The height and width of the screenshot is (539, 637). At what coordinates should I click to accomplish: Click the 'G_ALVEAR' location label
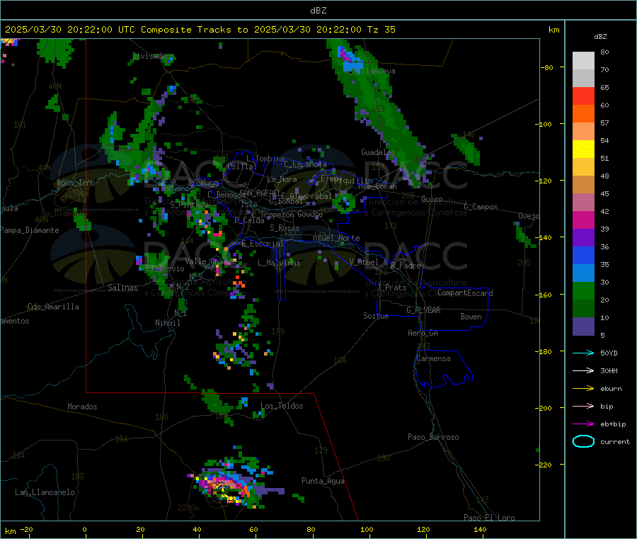point(423,310)
